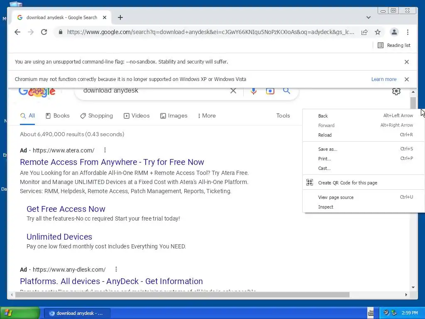Choose View page source in context menu
Viewport: 425px width, 319px height.
pyautogui.click(x=364, y=197)
